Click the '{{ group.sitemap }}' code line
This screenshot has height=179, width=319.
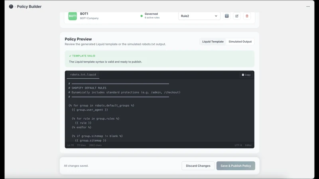pyautogui.click(x=91, y=140)
